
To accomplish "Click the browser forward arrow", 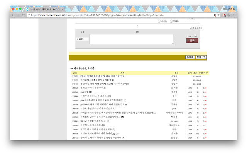I will (18, 15).
